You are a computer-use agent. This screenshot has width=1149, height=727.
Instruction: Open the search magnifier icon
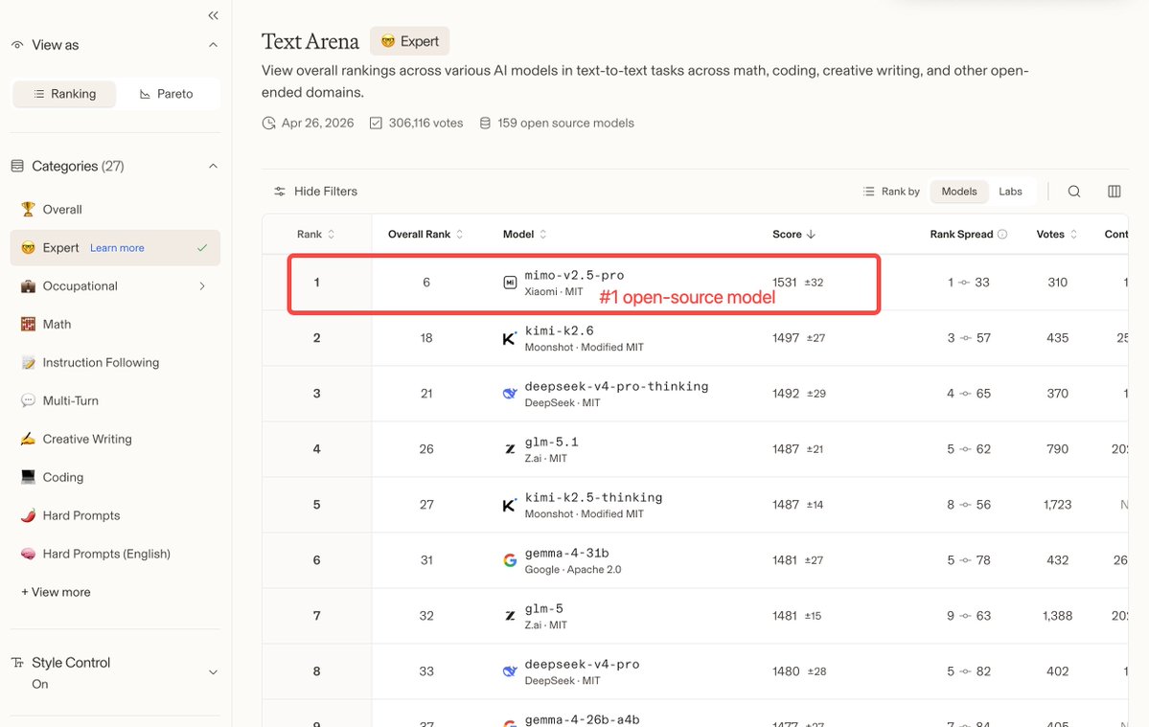(x=1074, y=191)
